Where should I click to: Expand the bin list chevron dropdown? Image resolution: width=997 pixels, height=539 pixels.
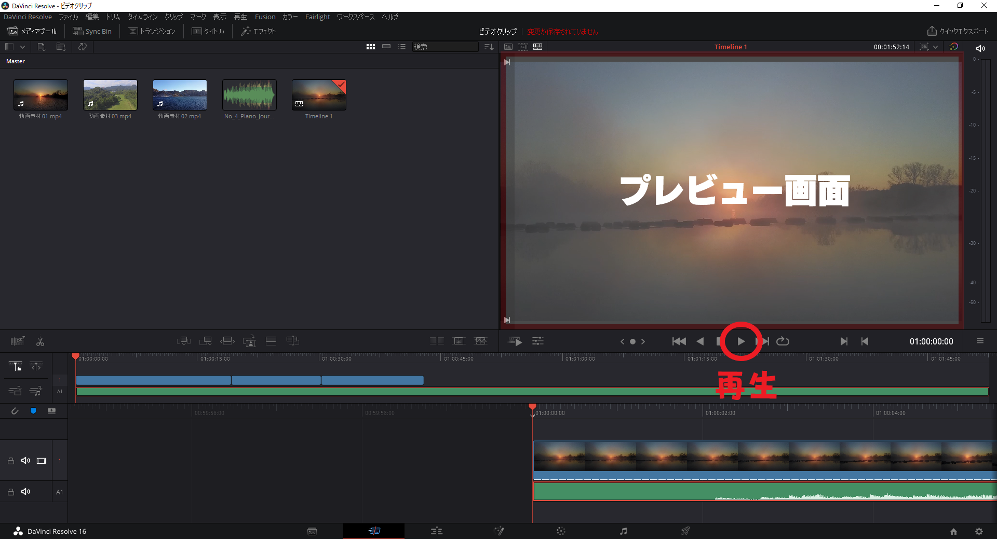coord(22,47)
